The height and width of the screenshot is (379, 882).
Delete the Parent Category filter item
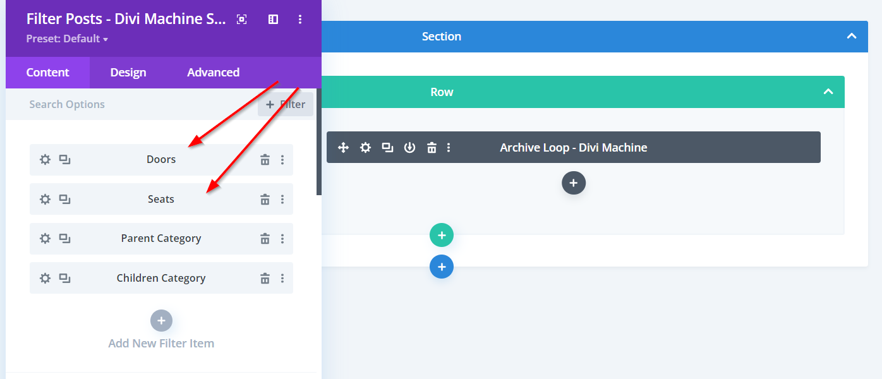[265, 239]
